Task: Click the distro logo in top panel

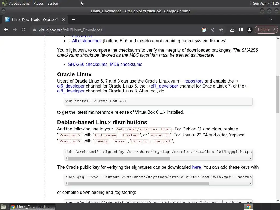Action: (x=5, y=3)
